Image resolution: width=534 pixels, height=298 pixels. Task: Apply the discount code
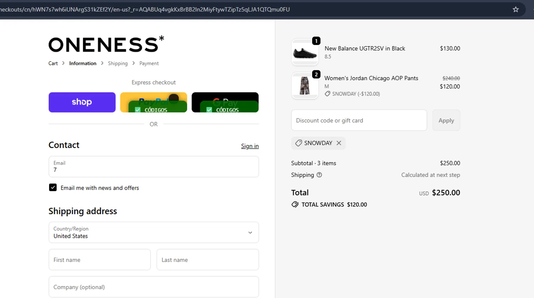pos(446,120)
